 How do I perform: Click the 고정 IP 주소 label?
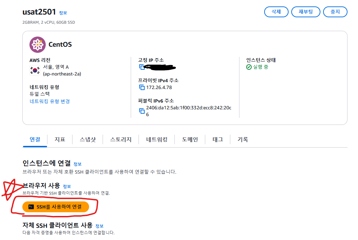[x=151, y=60]
